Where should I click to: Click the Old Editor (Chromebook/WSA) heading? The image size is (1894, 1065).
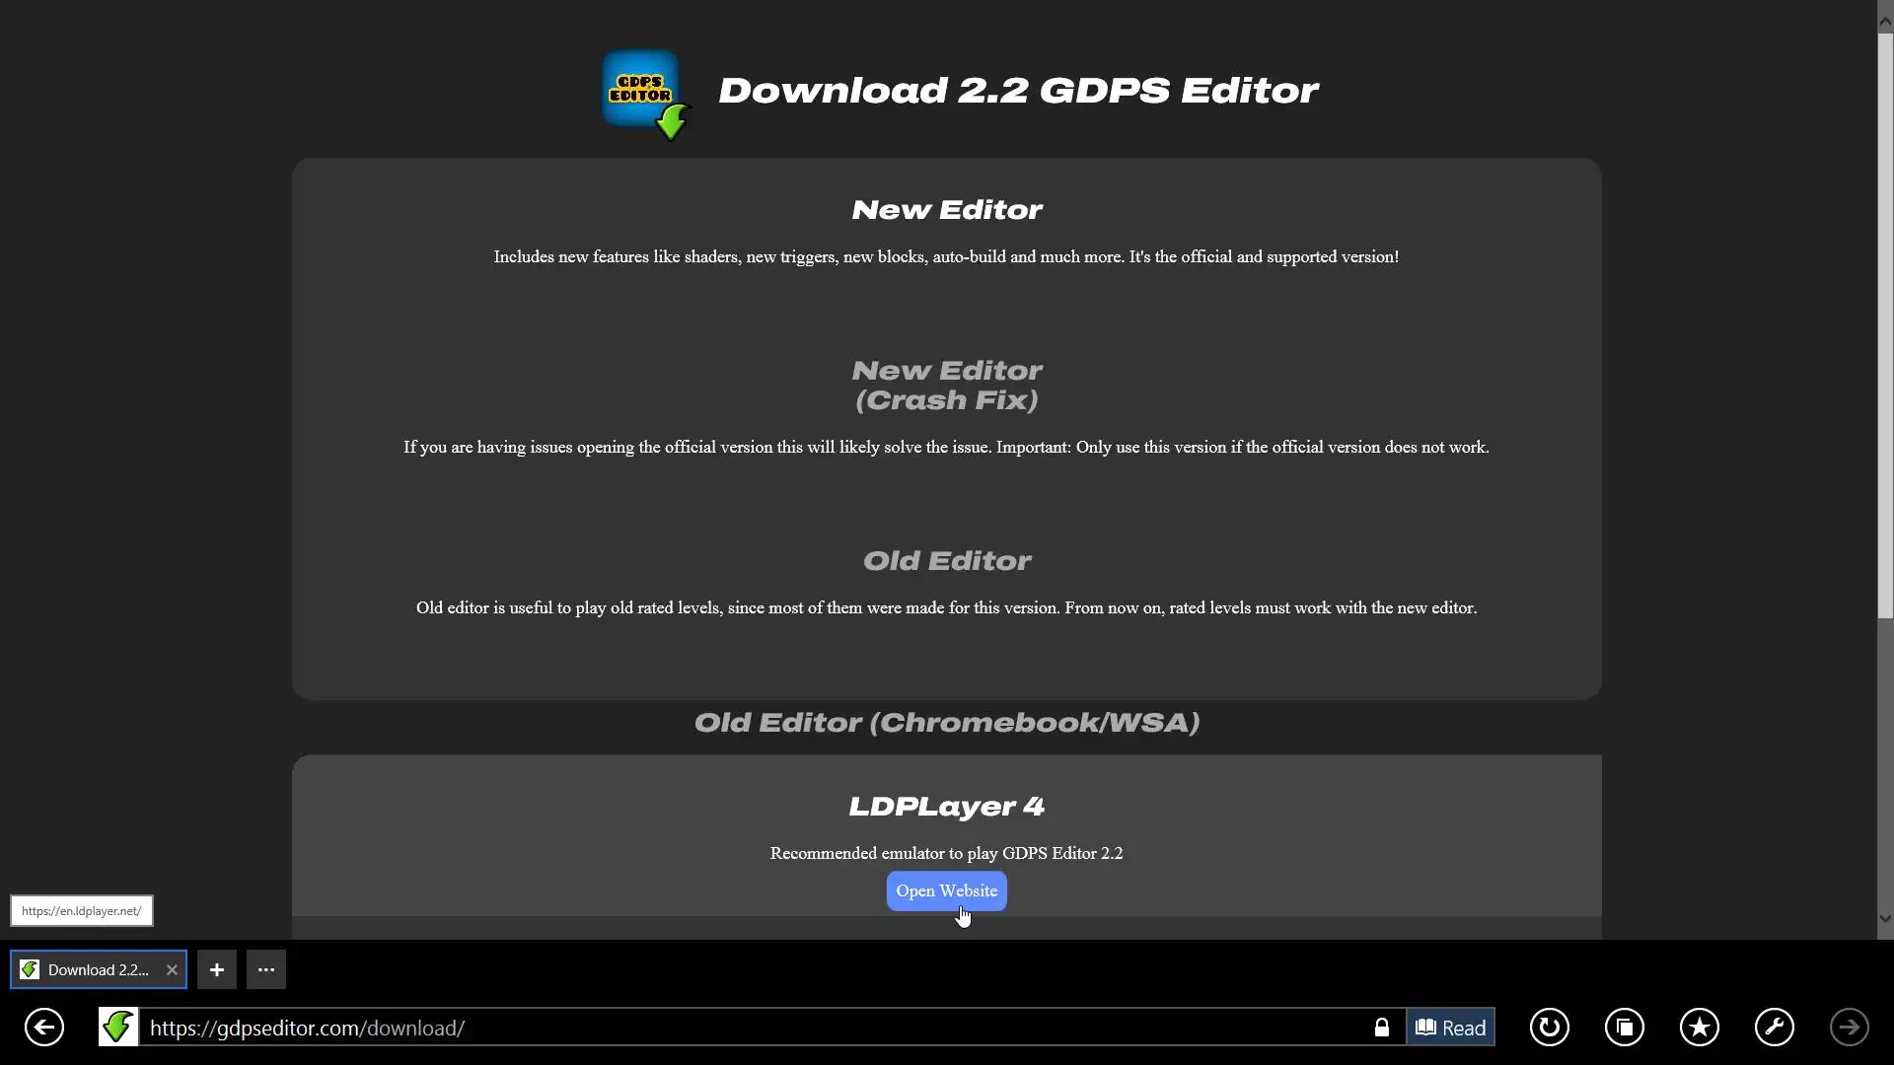[946, 723]
